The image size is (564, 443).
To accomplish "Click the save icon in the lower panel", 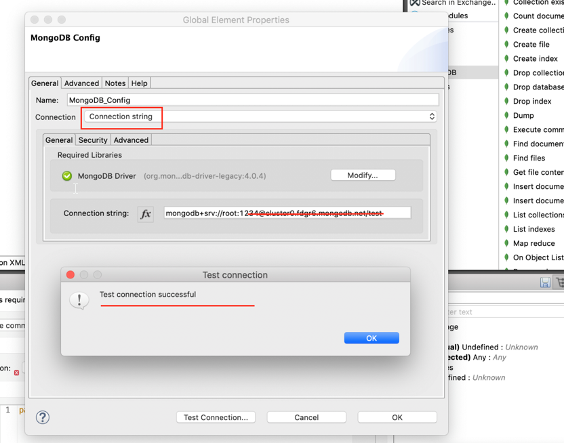I will tap(545, 282).
